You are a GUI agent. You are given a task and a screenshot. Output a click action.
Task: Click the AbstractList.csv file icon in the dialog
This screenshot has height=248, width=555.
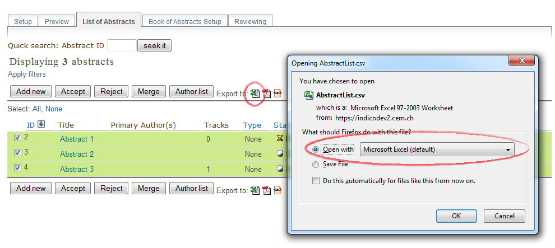point(309,95)
